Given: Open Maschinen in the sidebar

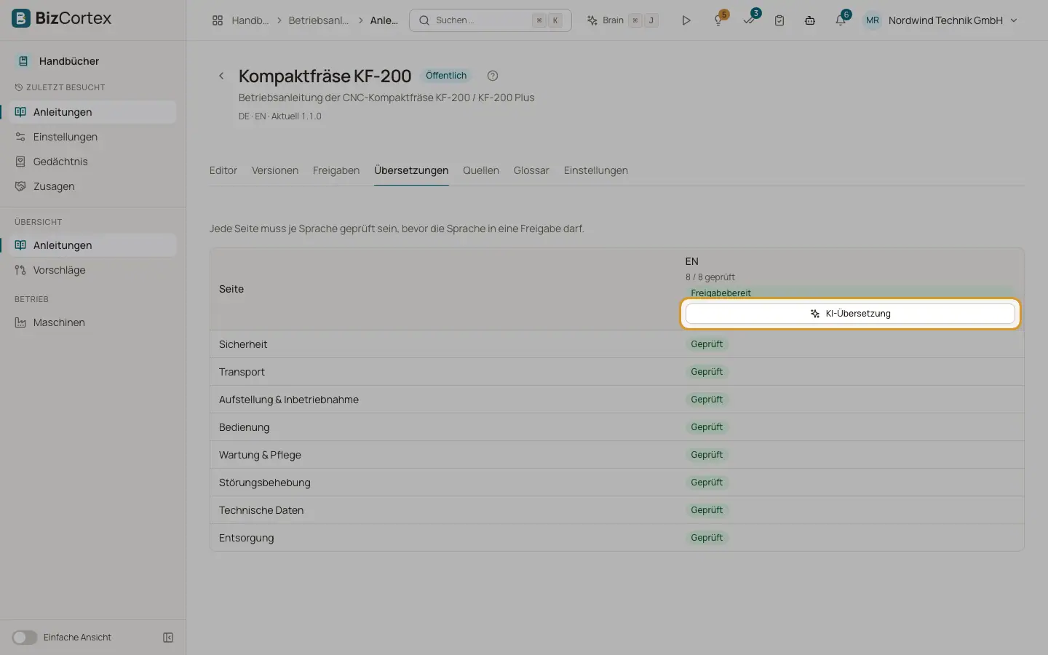Looking at the screenshot, I should [x=92, y=322].
